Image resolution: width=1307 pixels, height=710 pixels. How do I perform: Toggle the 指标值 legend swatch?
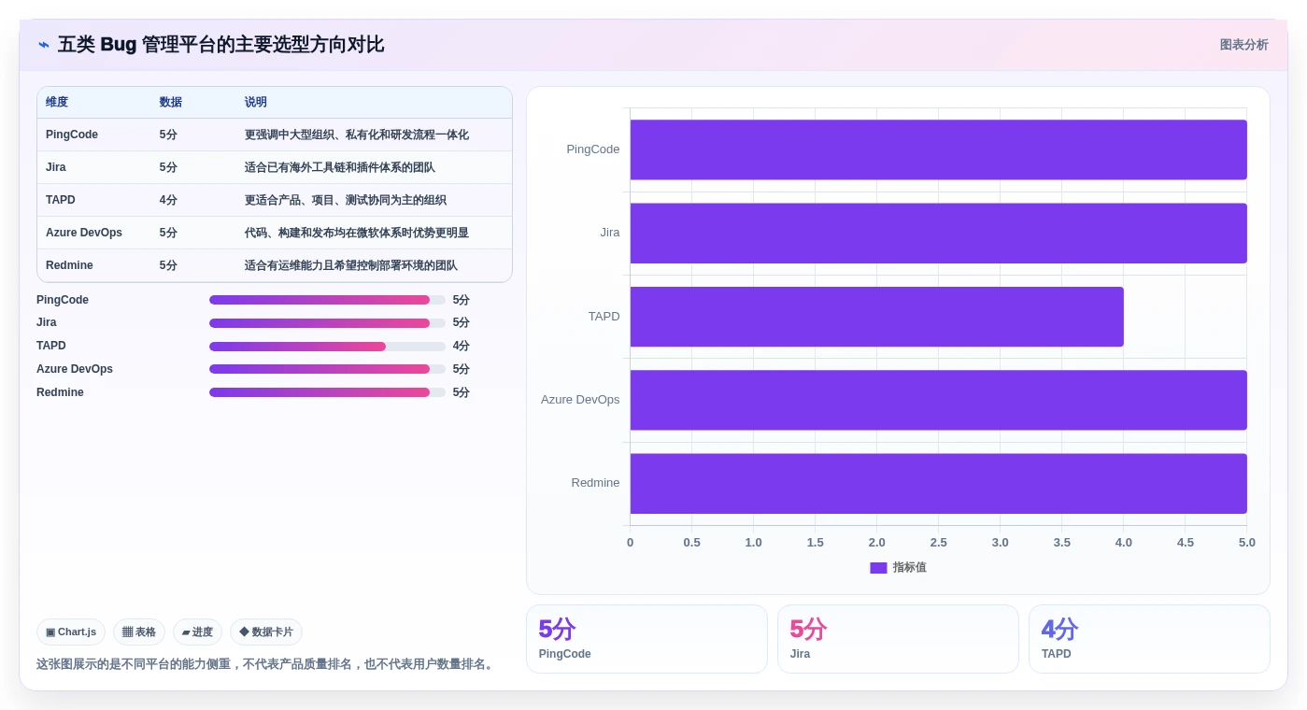point(878,568)
